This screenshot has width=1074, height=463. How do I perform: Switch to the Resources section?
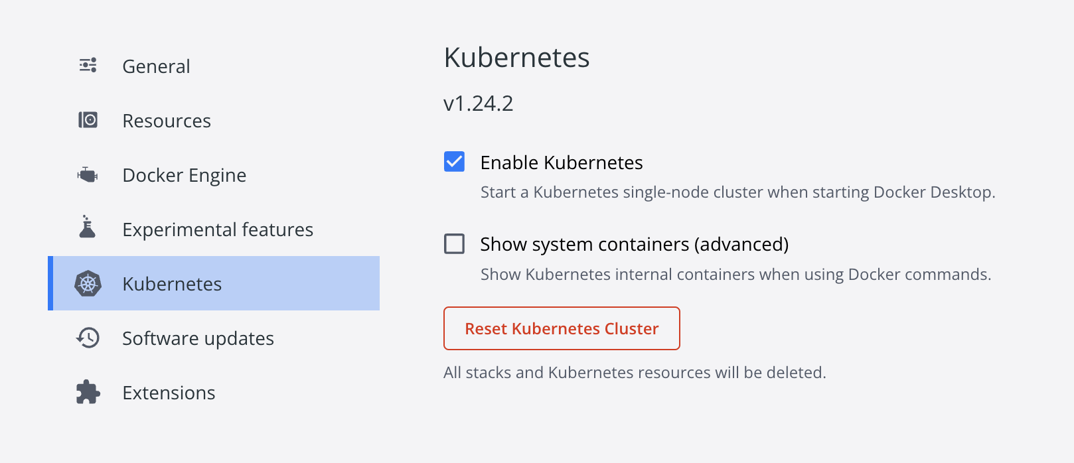167,120
